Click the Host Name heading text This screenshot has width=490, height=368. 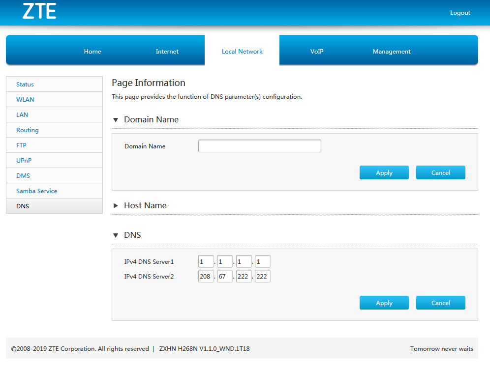point(145,205)
